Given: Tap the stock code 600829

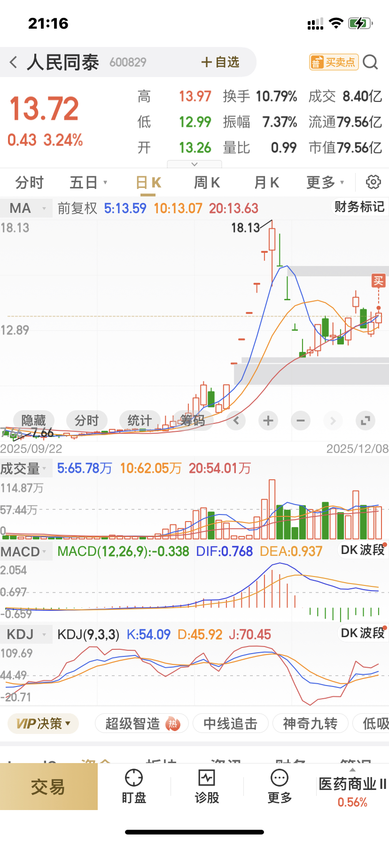Looking at the screenshot, I should tap(128, 62).
